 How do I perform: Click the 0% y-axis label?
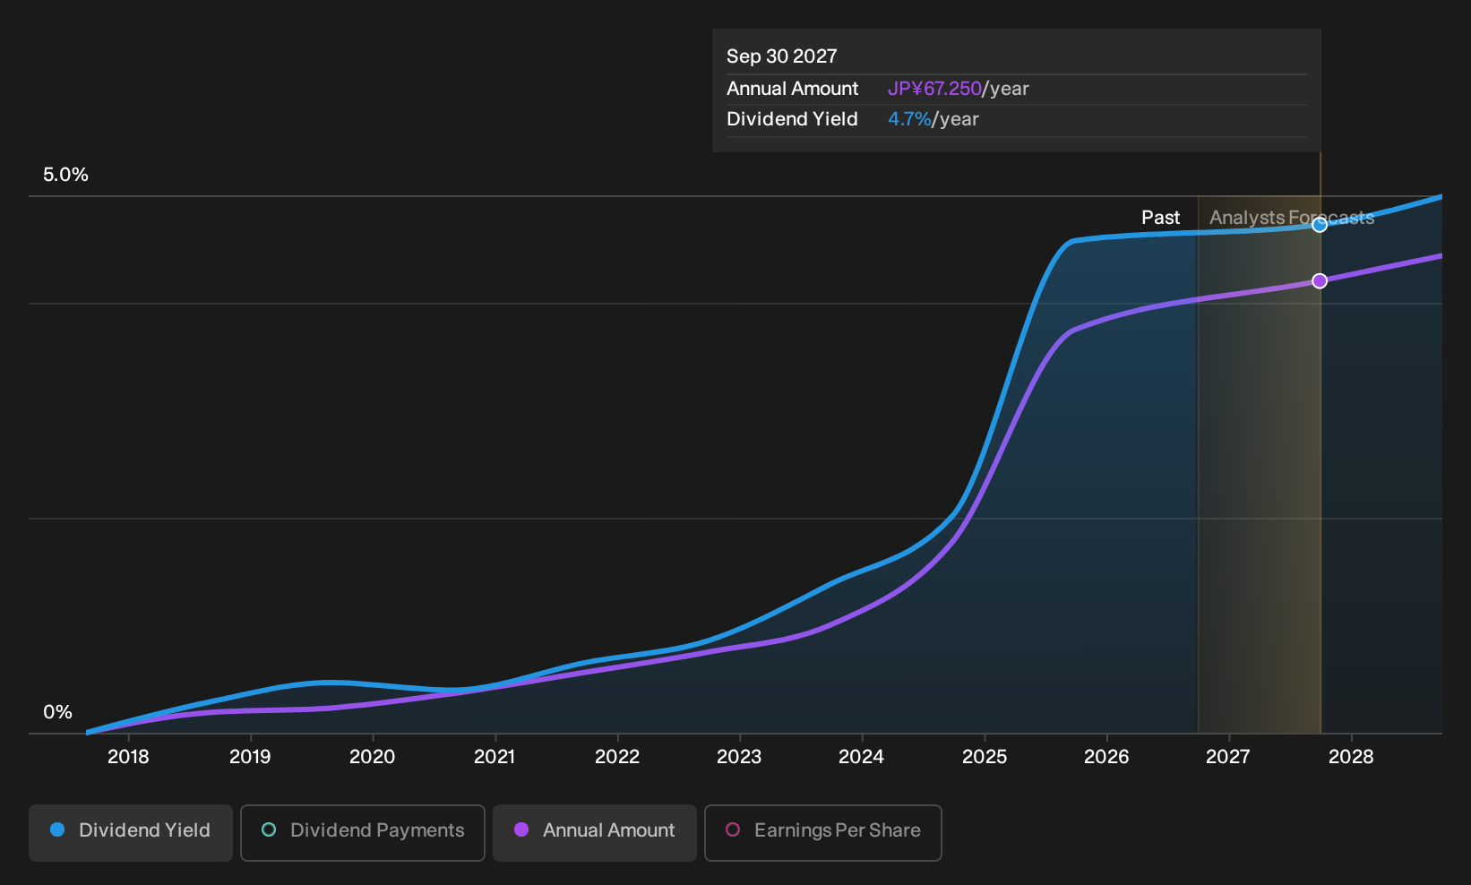pos(57,712)
